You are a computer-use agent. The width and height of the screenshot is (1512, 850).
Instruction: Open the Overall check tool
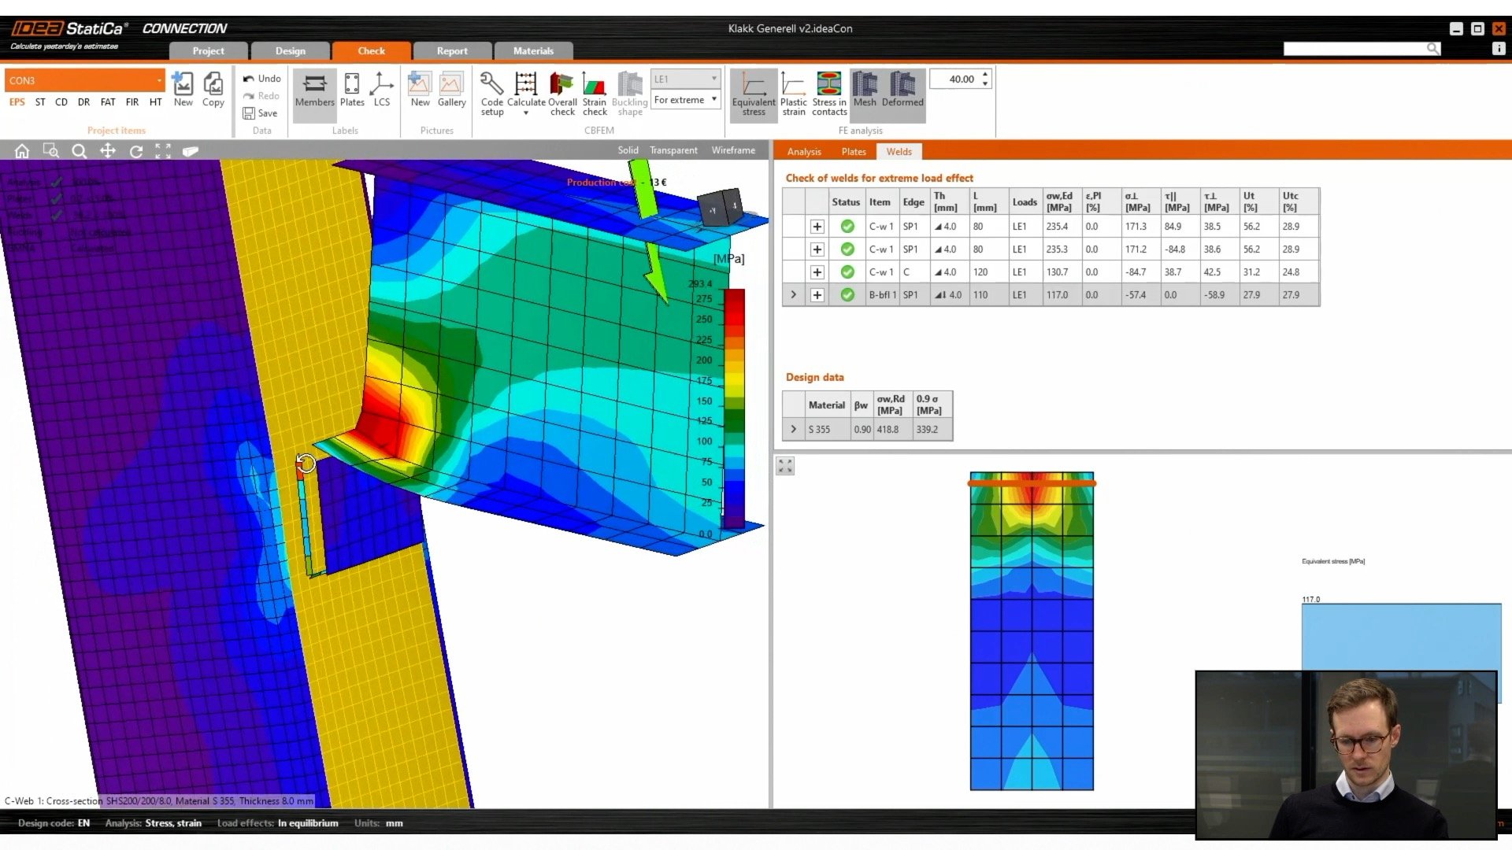coord(562,93)
